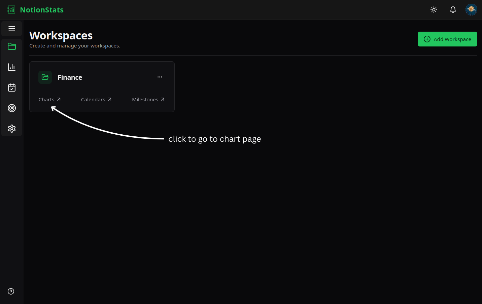Viewport: 482px width, 304px height.
Task: Open the Charts link in the Finance card
Action: (x=49, y=100)
